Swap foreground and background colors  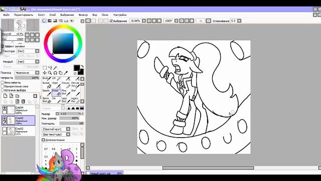point(82,66)
